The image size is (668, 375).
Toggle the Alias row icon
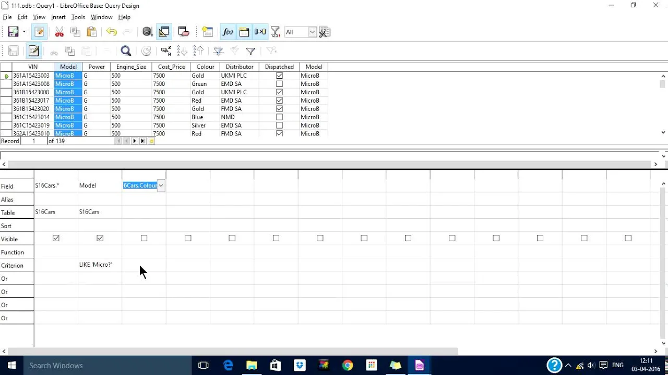tap(260, 32)
